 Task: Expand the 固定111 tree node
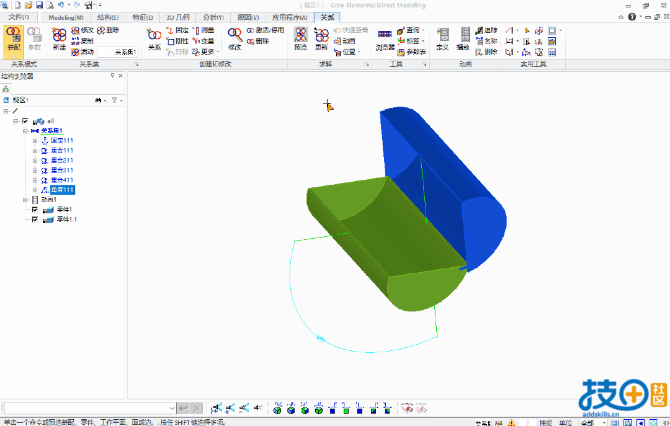coord(35,141)
